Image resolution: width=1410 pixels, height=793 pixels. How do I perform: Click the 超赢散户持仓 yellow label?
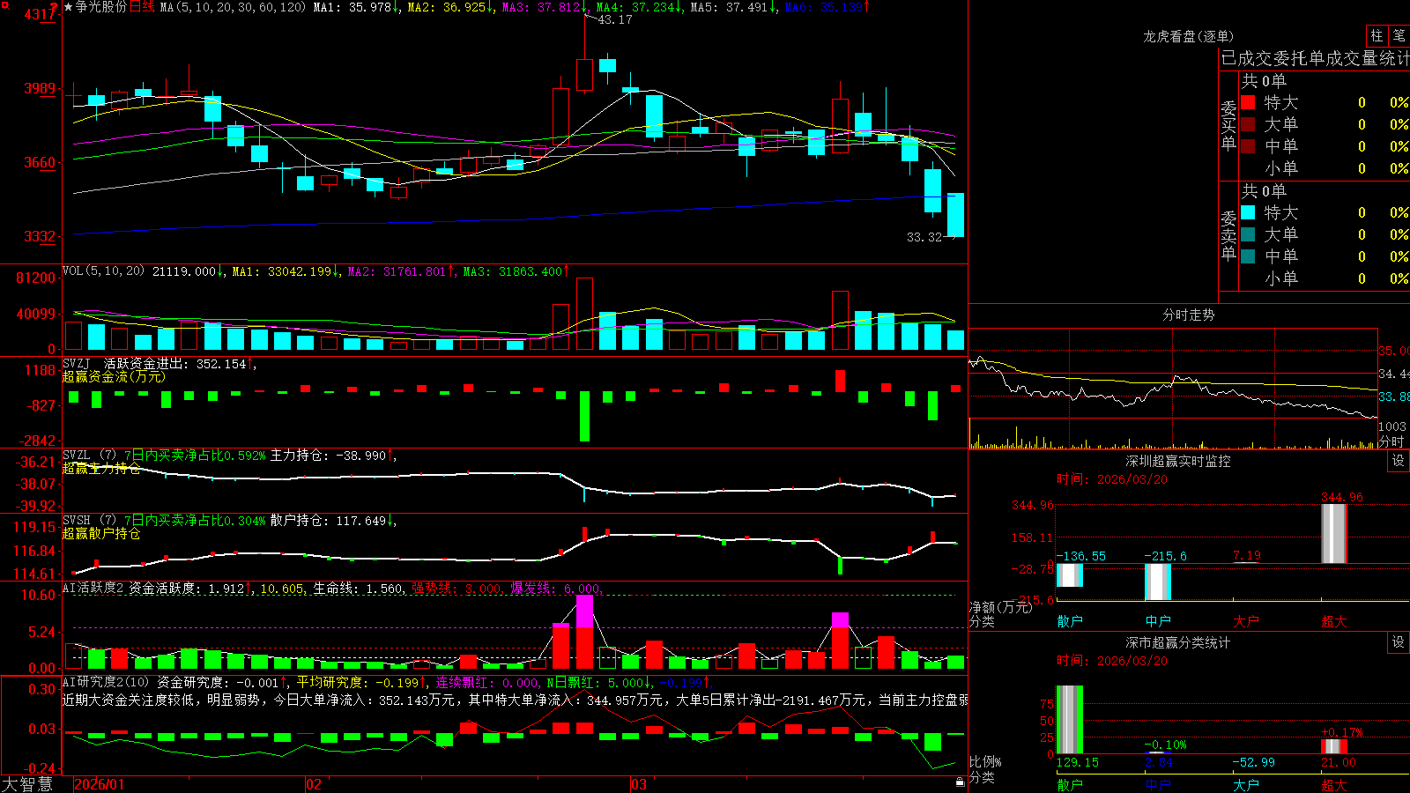pos(101,534)
